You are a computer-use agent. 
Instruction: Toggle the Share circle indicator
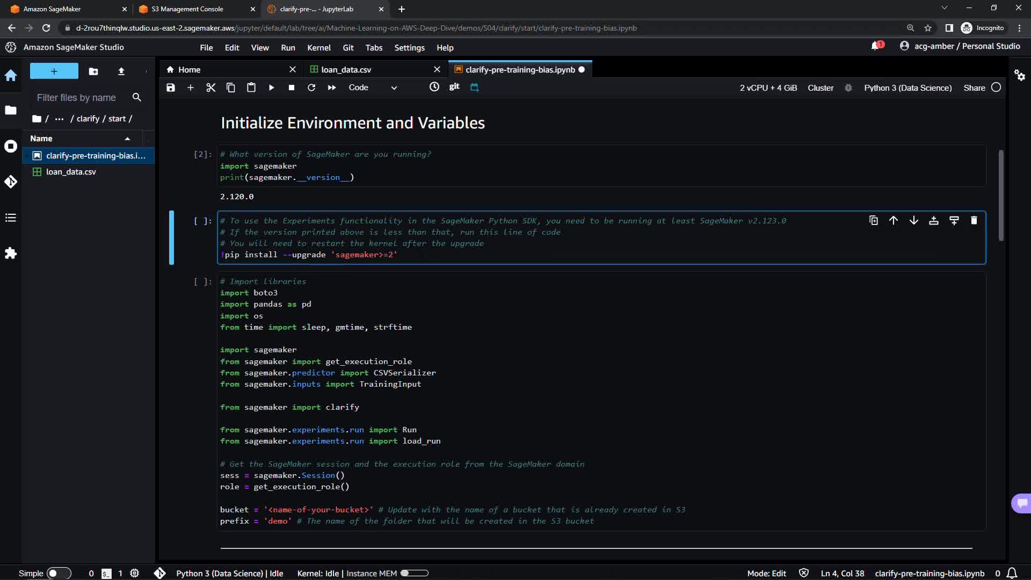(x=996, y=88)
